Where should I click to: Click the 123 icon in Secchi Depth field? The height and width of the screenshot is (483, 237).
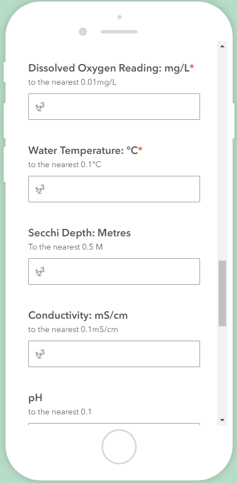(40, 271)
